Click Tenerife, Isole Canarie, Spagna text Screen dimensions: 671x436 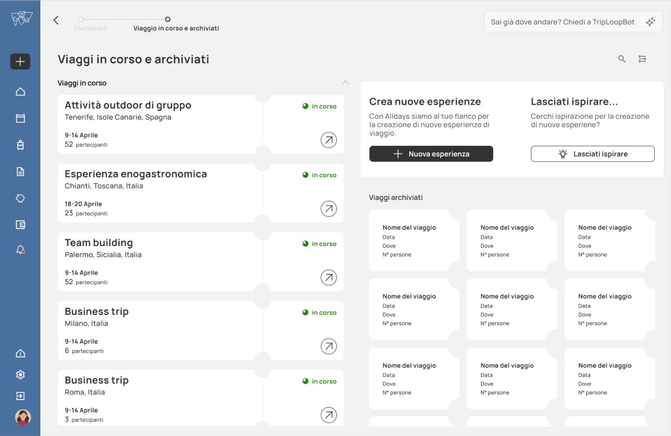pyautogui.click(x=118, y=117)
